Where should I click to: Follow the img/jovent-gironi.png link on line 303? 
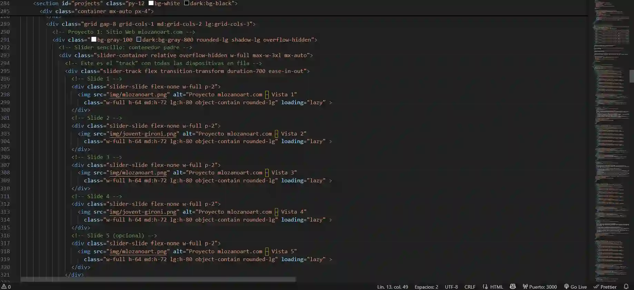tap(143, 133)
